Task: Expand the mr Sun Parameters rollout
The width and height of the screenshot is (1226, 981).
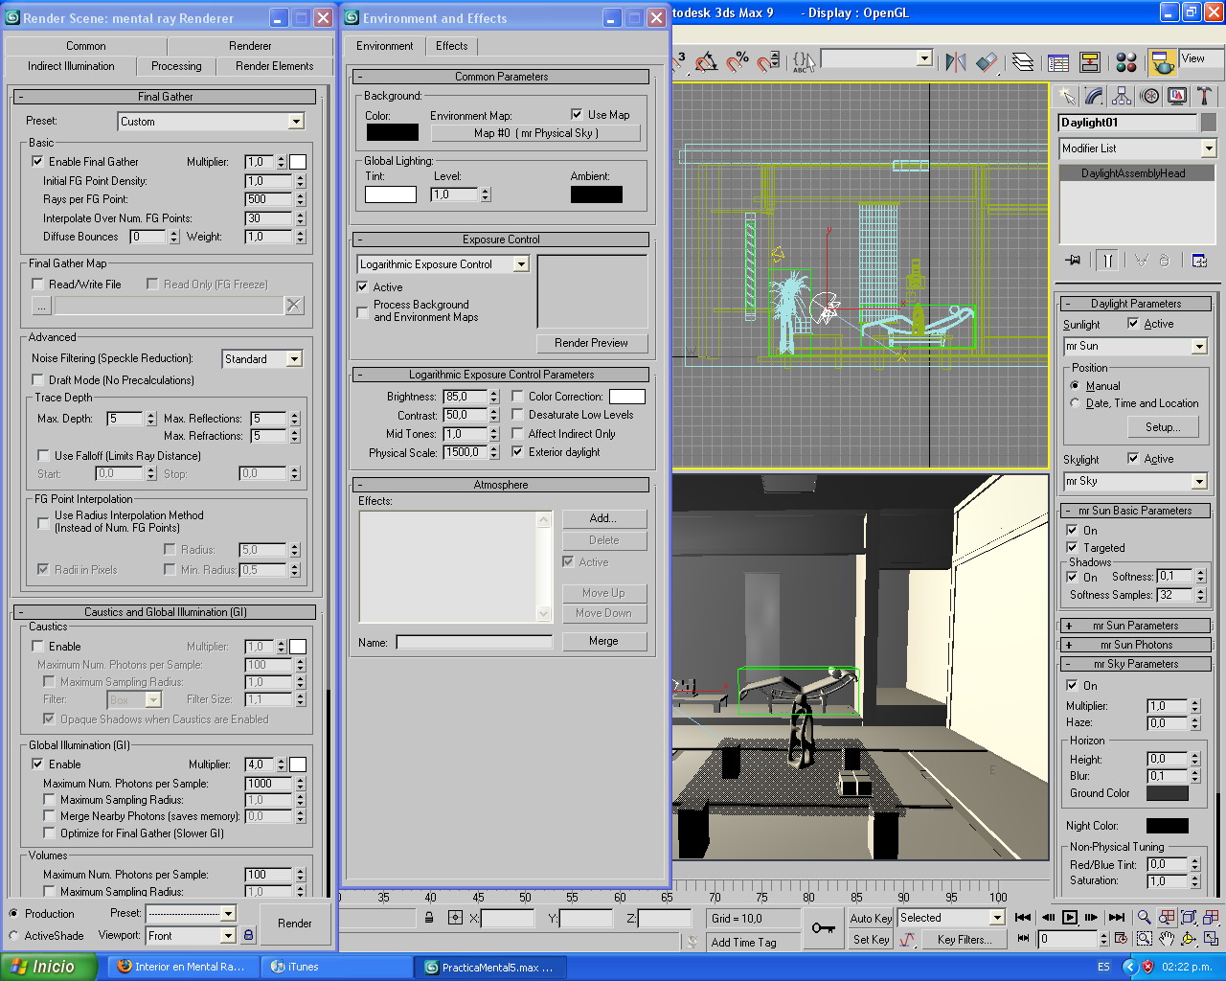Action: tap(1136, 626)
